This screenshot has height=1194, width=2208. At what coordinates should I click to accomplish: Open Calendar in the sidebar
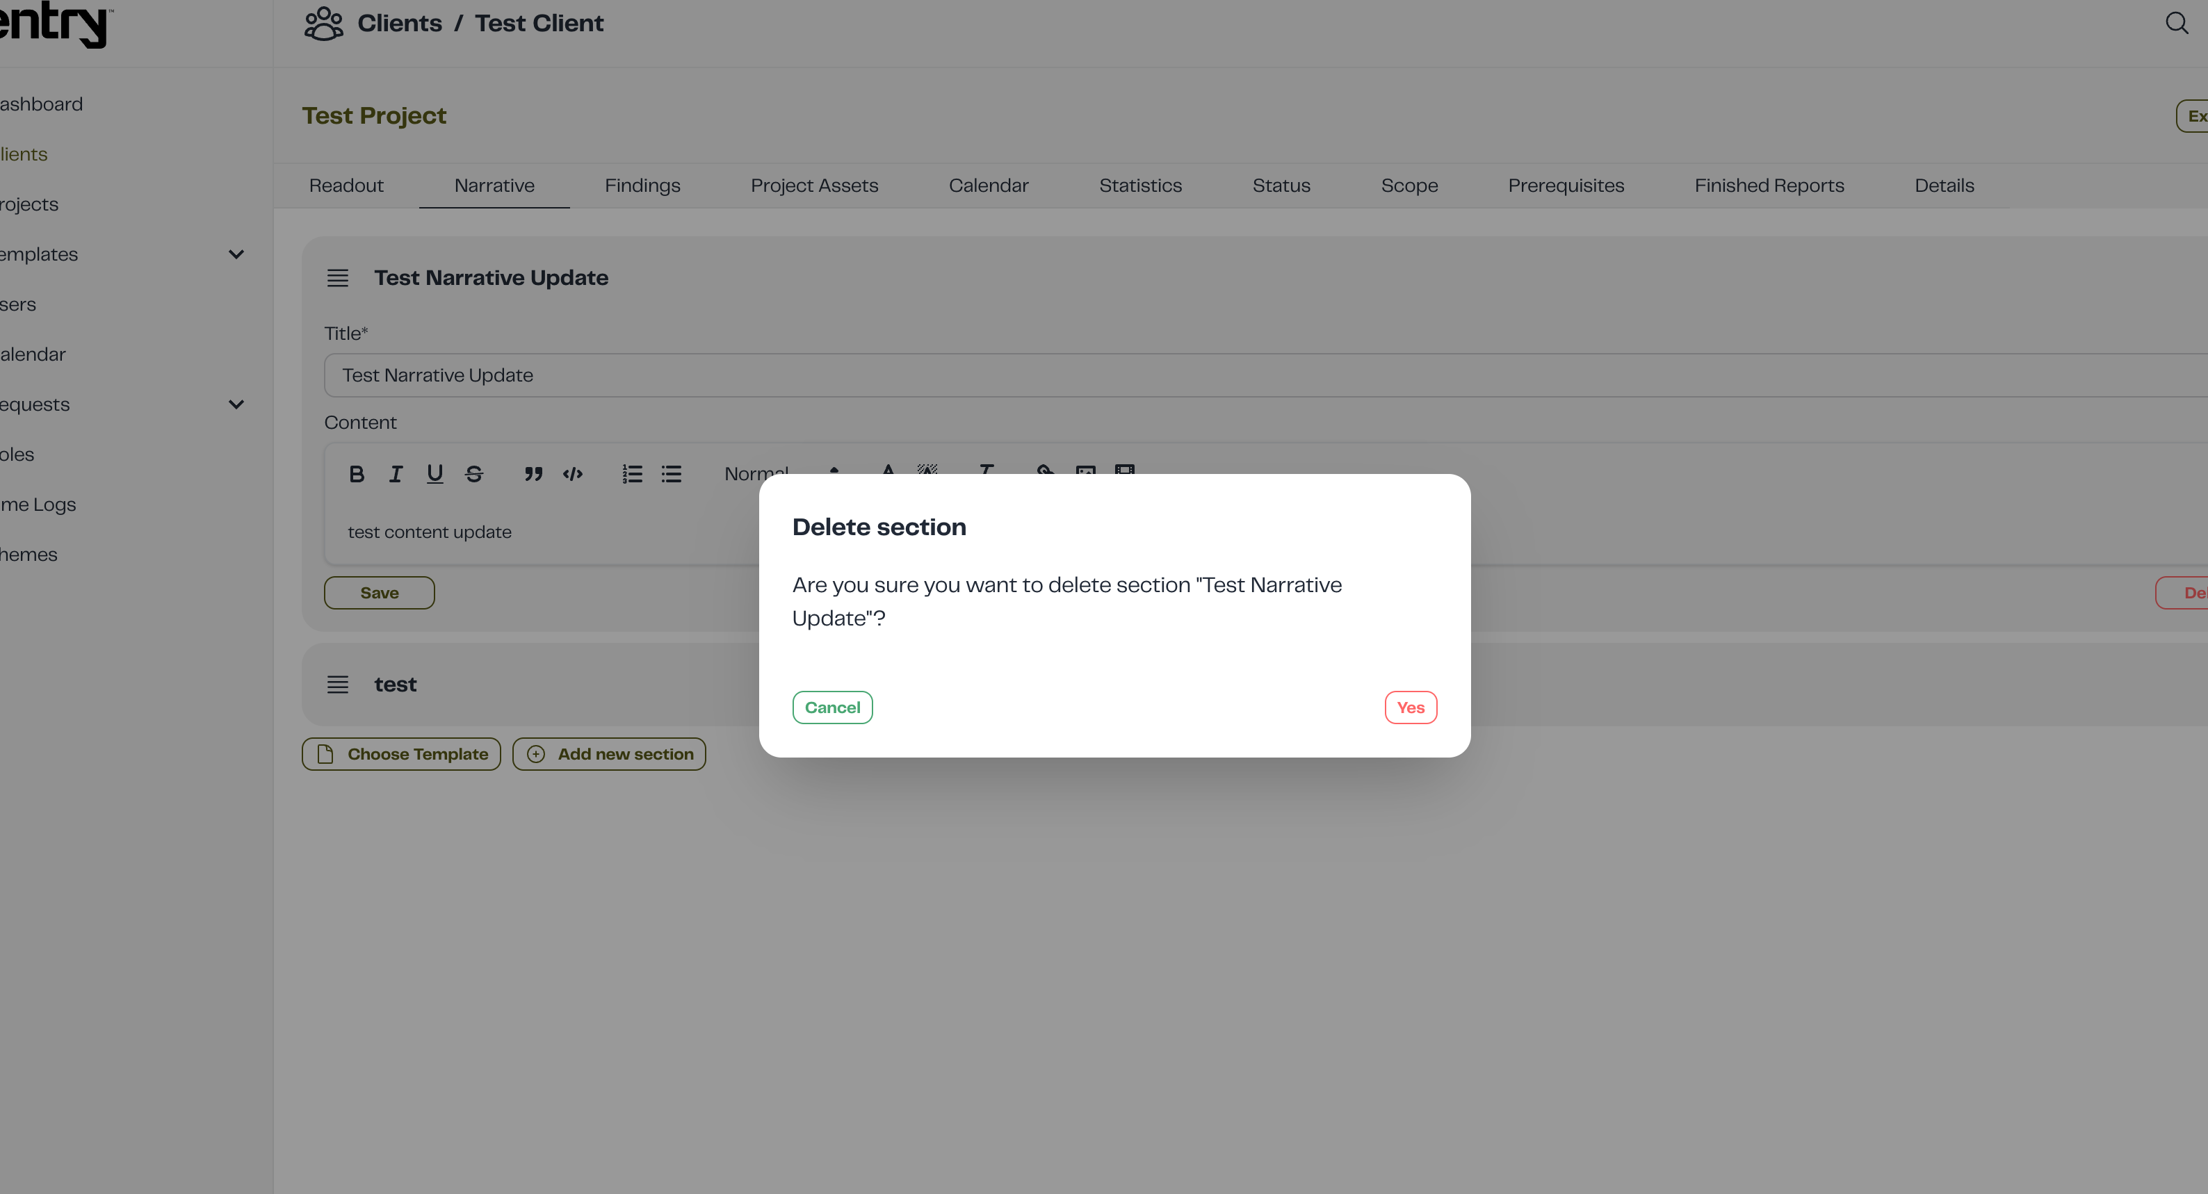pos(33,354)
